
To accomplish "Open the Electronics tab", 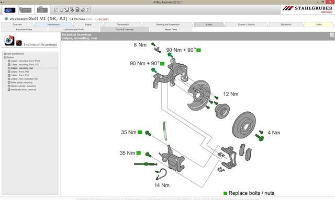I will tap(286, 25).
